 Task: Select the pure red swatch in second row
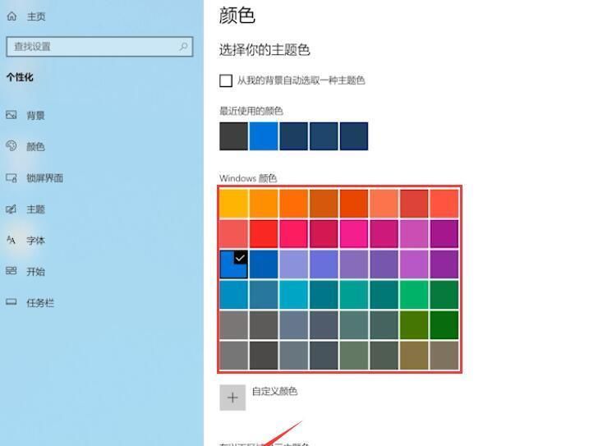tap(264, 233)
